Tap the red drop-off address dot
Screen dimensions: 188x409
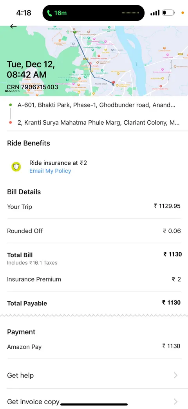pyautogui.click(x=11, y=122)
